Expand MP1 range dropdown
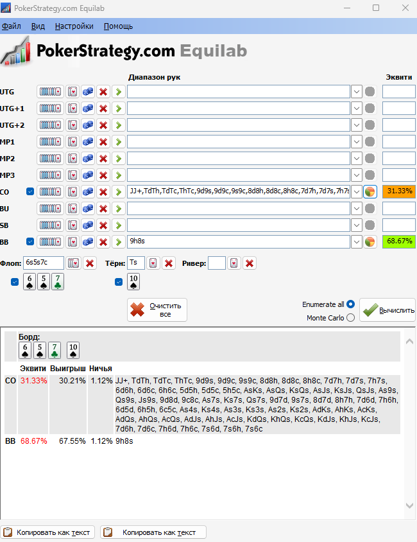This screenshot has width=417, height=542. tap(357, 142)
